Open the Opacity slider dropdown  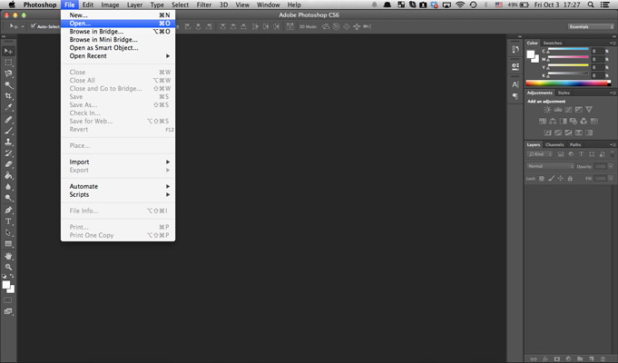[x=611, y=166]
